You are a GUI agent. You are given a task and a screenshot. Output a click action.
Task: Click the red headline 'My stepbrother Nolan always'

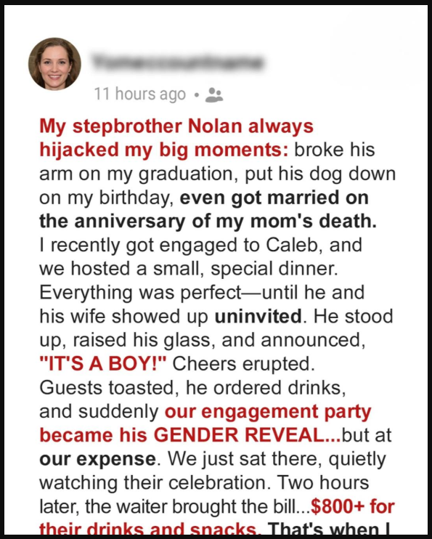(x=176, y=126)
